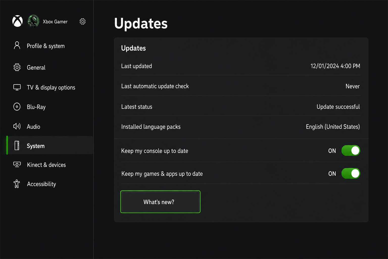Click the Updates panel heading
Viewport: 388px width, 259px height.
pos(133,48)
